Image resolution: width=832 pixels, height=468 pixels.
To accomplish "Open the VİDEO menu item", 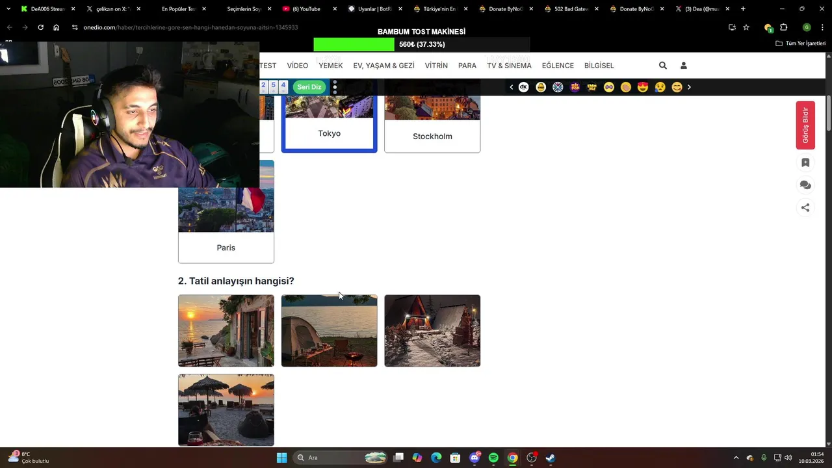I will 298,66.
